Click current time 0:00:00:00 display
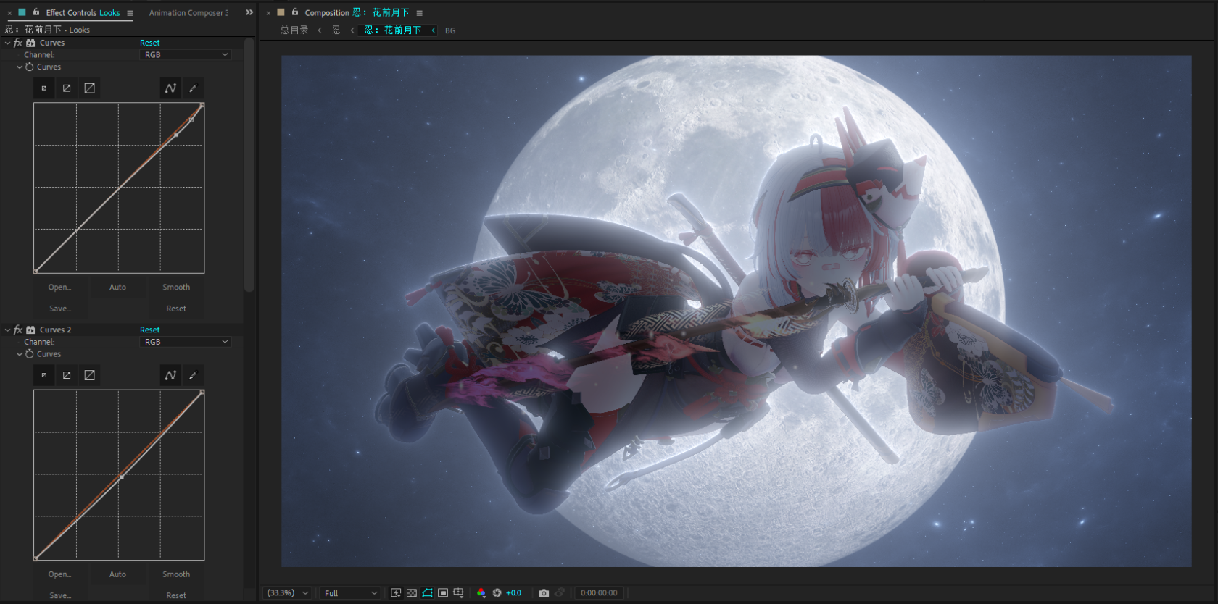The width and height of the screenshot is (1218, 604). 599,593
